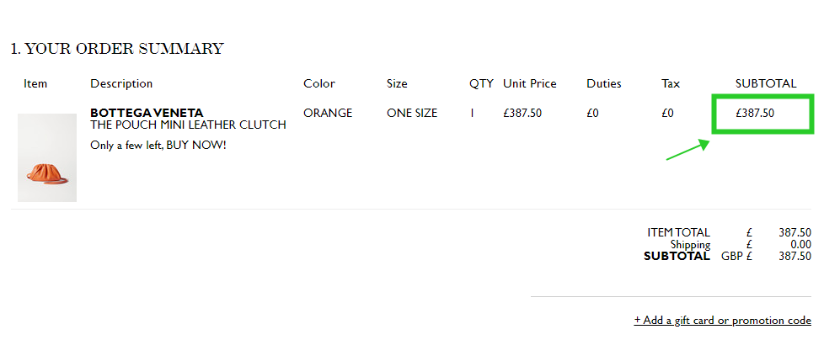
Task: Click the Bottega Veneta brand name
Action: [147, 113]
